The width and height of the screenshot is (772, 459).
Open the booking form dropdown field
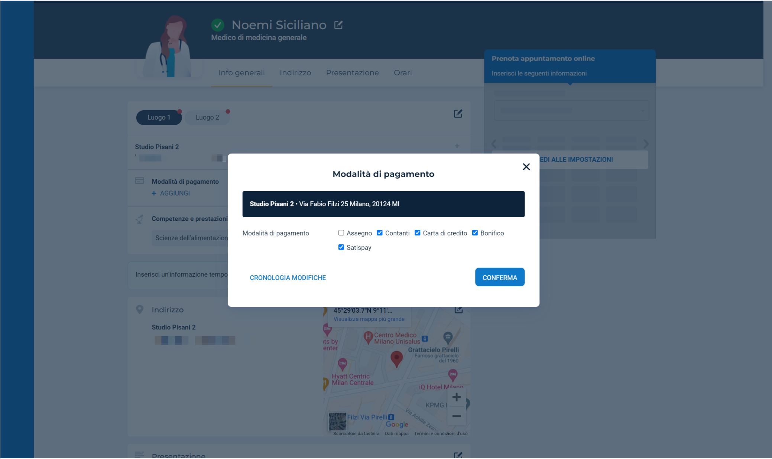571,110
